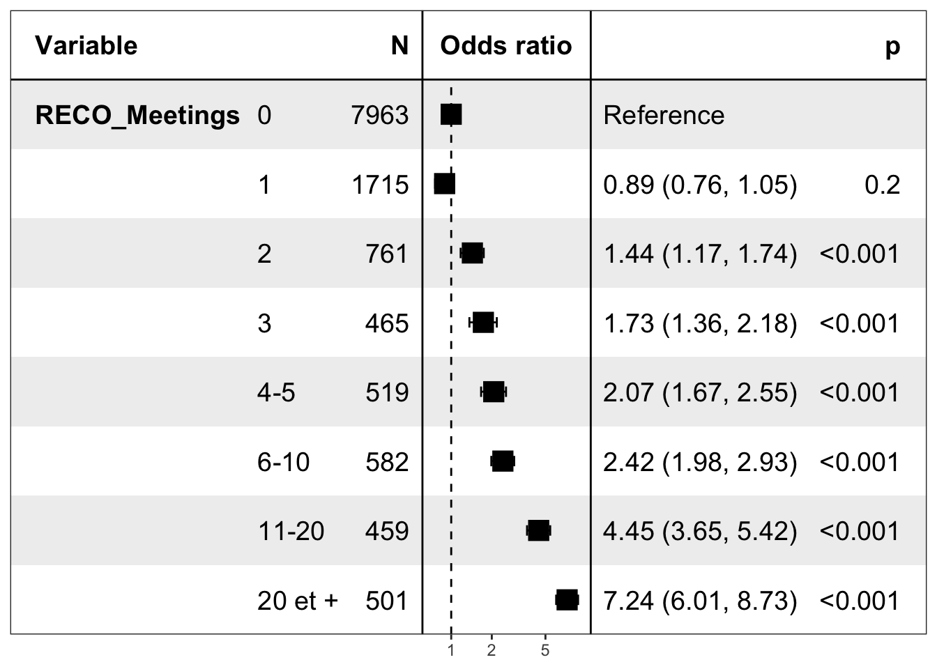Screen dimensions: 937x669
Task: Select the square marker in the 4-5 row
Action: coord(494,392)
